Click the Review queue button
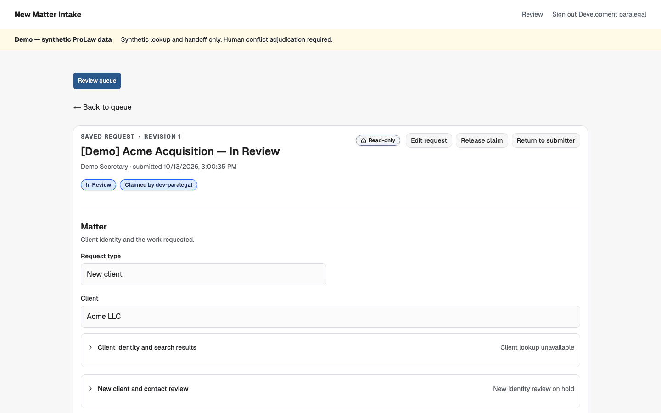 click(97, 81)
